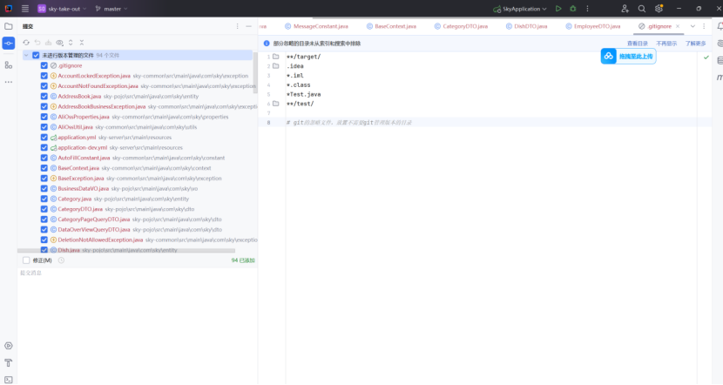Click the **/test/ line folder gutter icon

coord(276,104)
